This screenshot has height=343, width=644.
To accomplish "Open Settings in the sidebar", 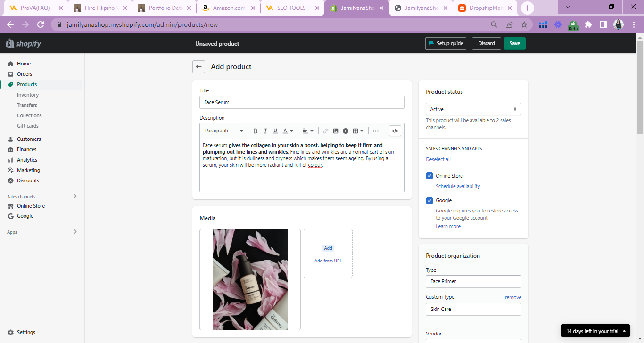I will click(26, 332).
